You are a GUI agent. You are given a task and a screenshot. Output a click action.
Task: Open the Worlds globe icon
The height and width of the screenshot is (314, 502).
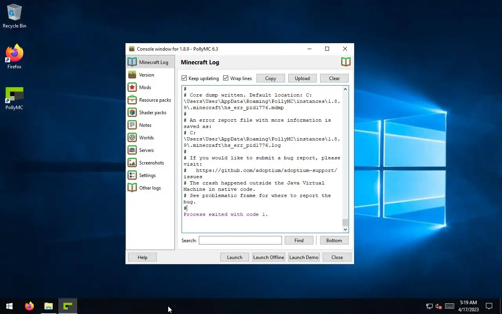132,137
